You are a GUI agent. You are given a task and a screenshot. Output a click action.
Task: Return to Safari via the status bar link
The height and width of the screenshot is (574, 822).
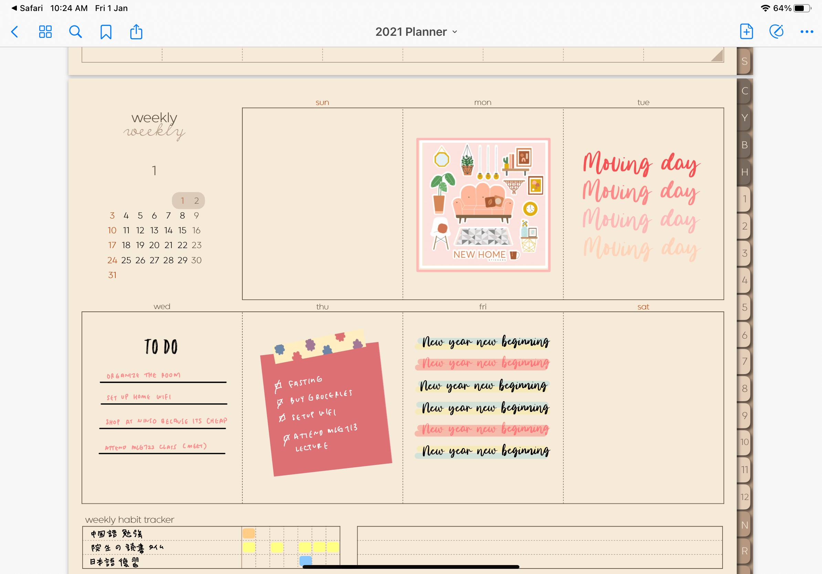[x=27, y=8]
